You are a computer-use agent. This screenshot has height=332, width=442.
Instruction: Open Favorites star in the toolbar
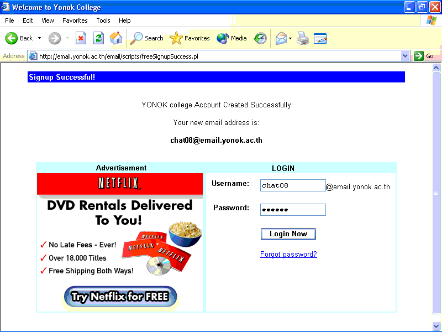tap(190, 38)
